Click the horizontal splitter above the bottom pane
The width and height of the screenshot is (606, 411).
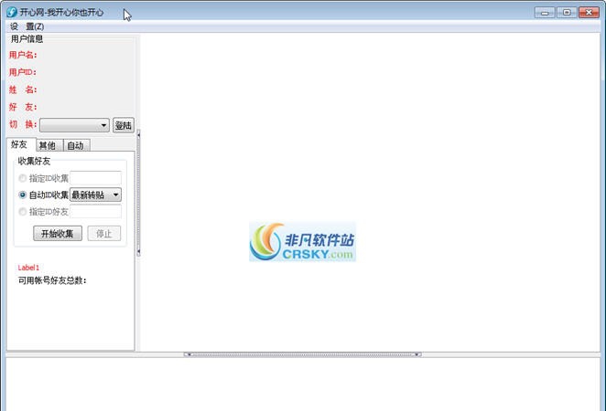click(x=303, y=354)
